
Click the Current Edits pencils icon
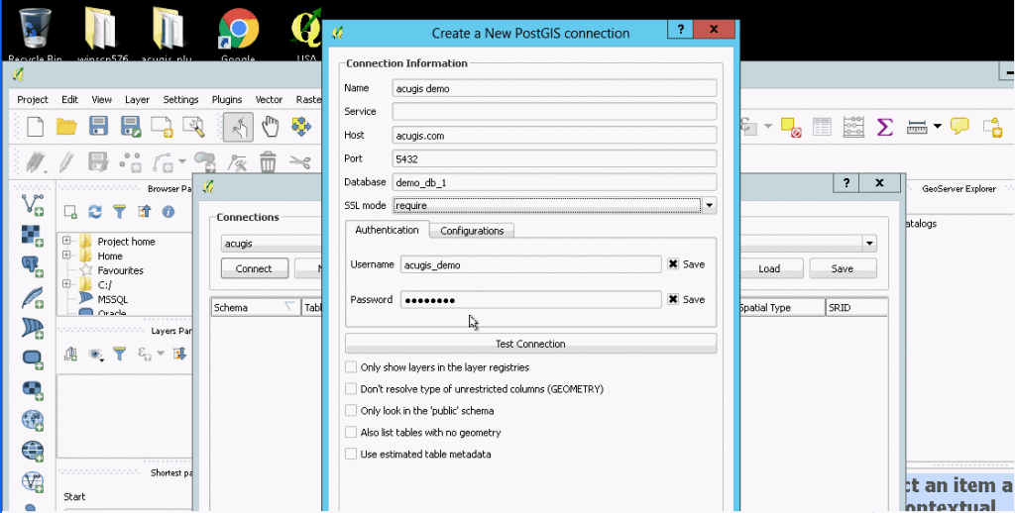pyautogui.click(x=36, y=161)
